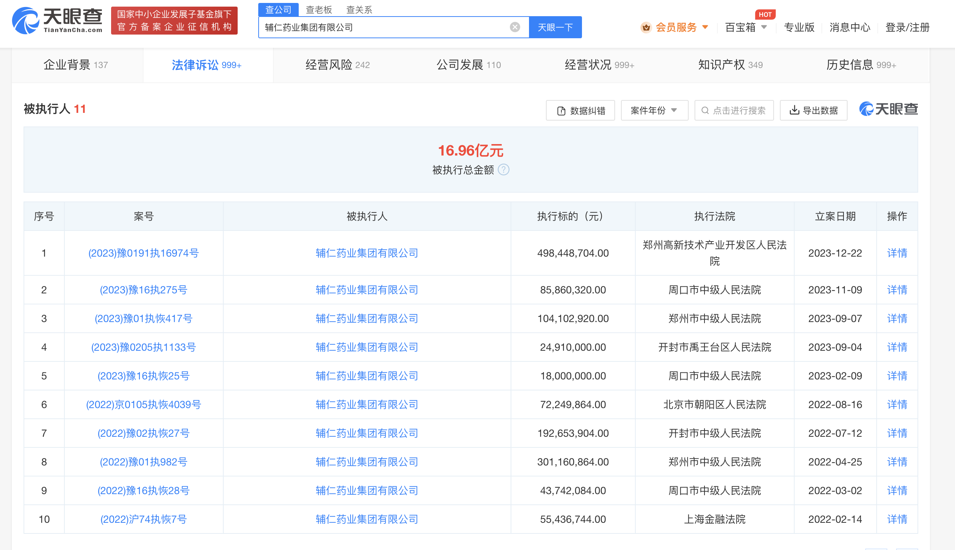Clear the search box with the X icon
This screenshot has height=550, width=955.
(x=515, y=27)
